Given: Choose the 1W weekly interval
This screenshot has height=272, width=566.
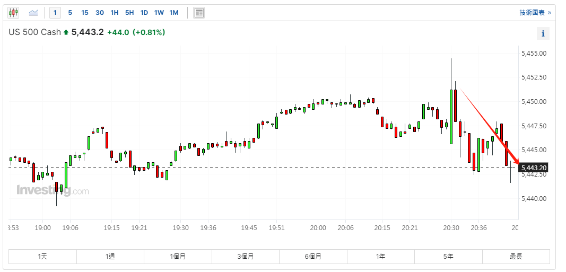Looking at the screenshot, I should pyautogui.click(x=159, y=12).
